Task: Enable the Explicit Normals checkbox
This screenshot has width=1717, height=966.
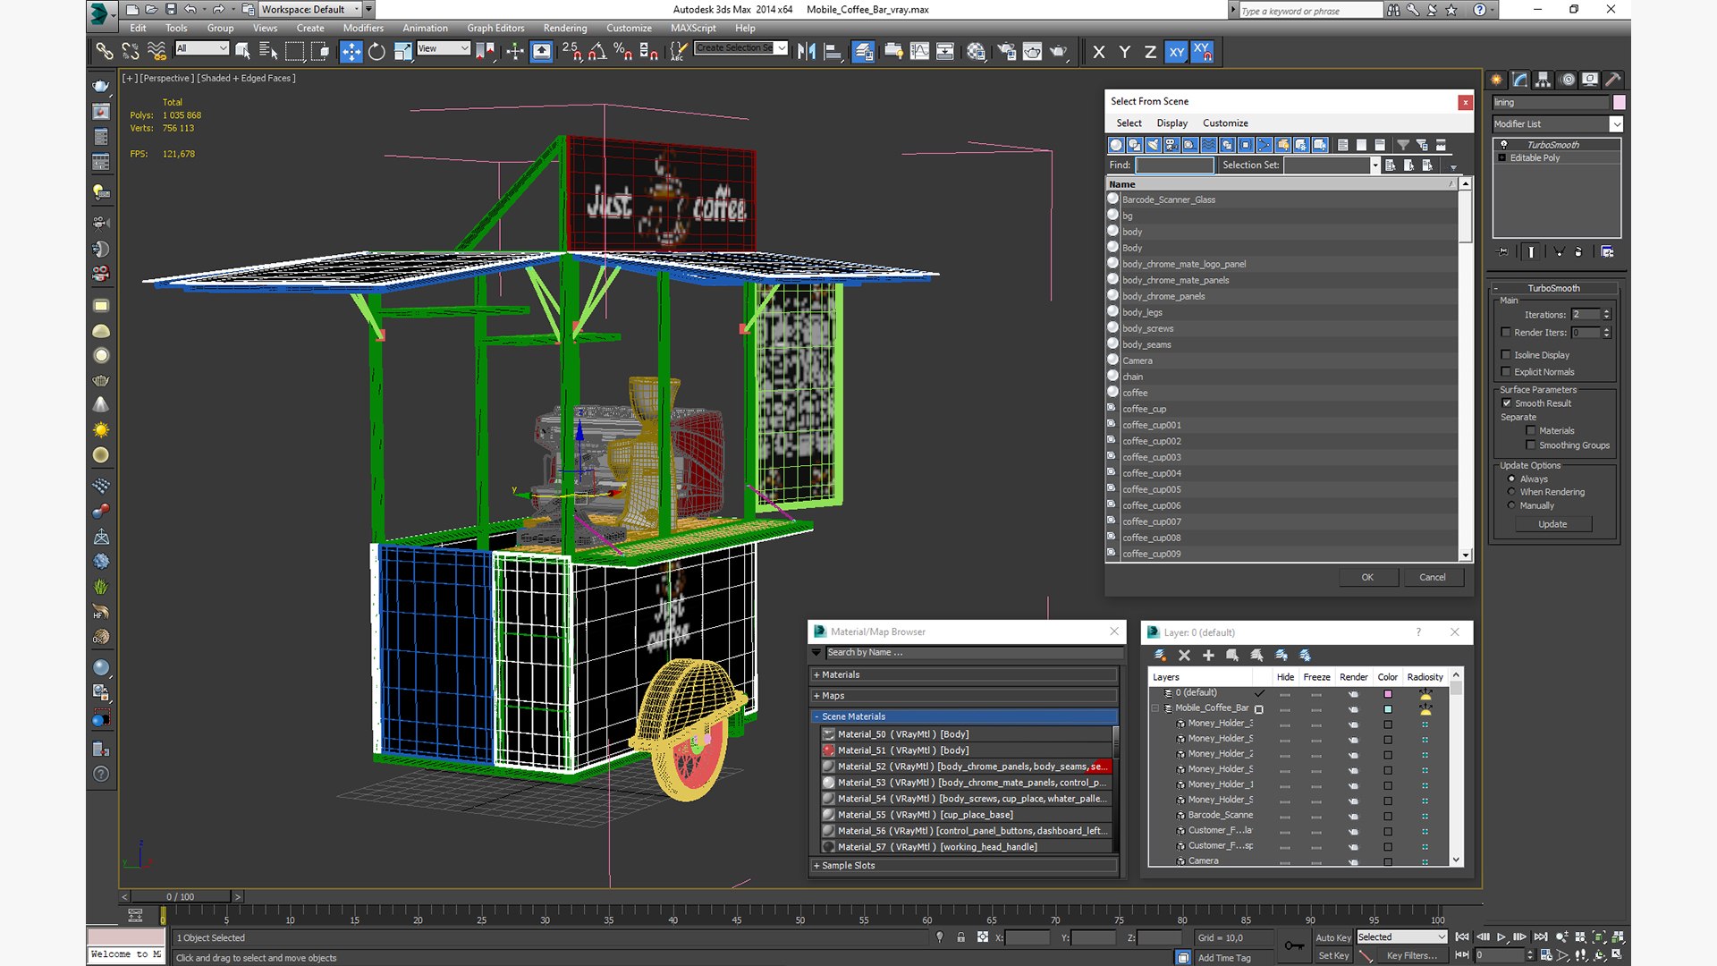Action: click(x=1506, y=372)
